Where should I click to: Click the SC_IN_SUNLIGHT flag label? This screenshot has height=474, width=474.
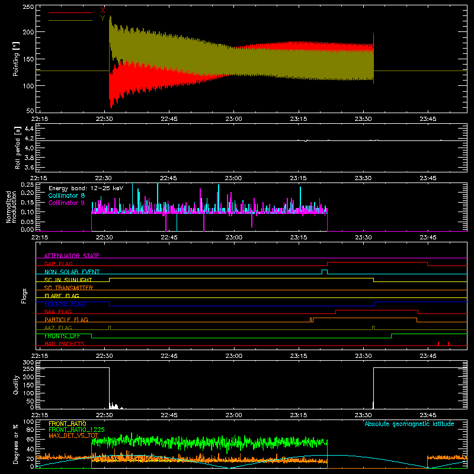[x=68, y=280]
